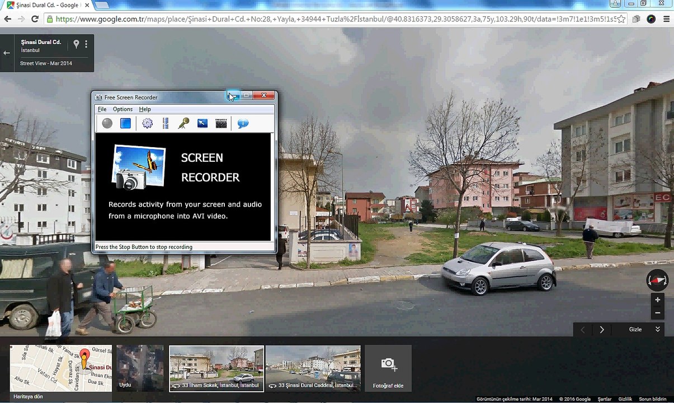Open the keyboard shortcuts icon in recorder toolbar
This screenshot has width=674, height=403.
(221, 124)
